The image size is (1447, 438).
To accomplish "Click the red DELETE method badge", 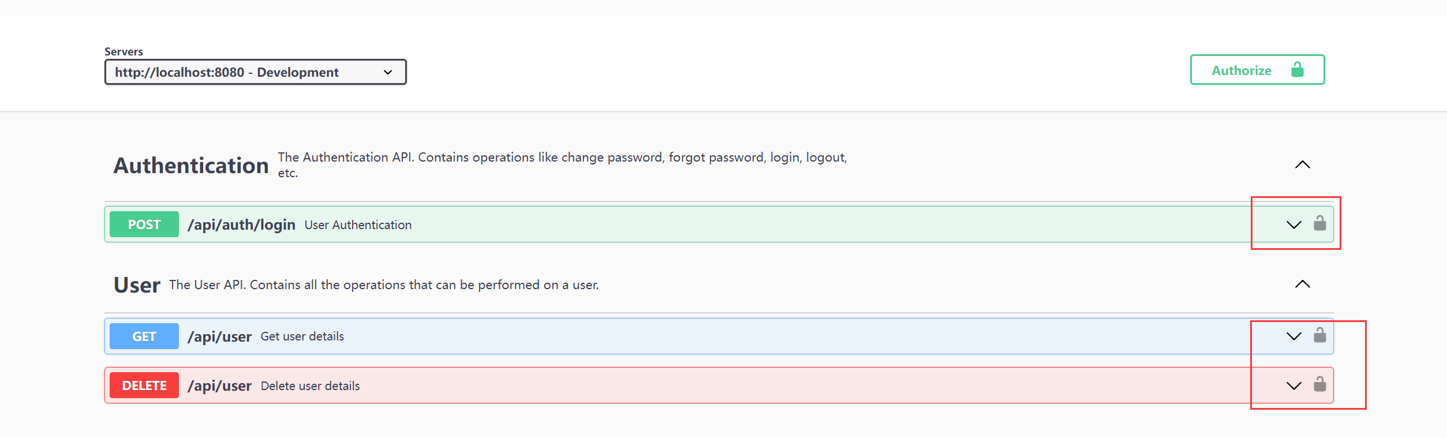I will 144,385.
